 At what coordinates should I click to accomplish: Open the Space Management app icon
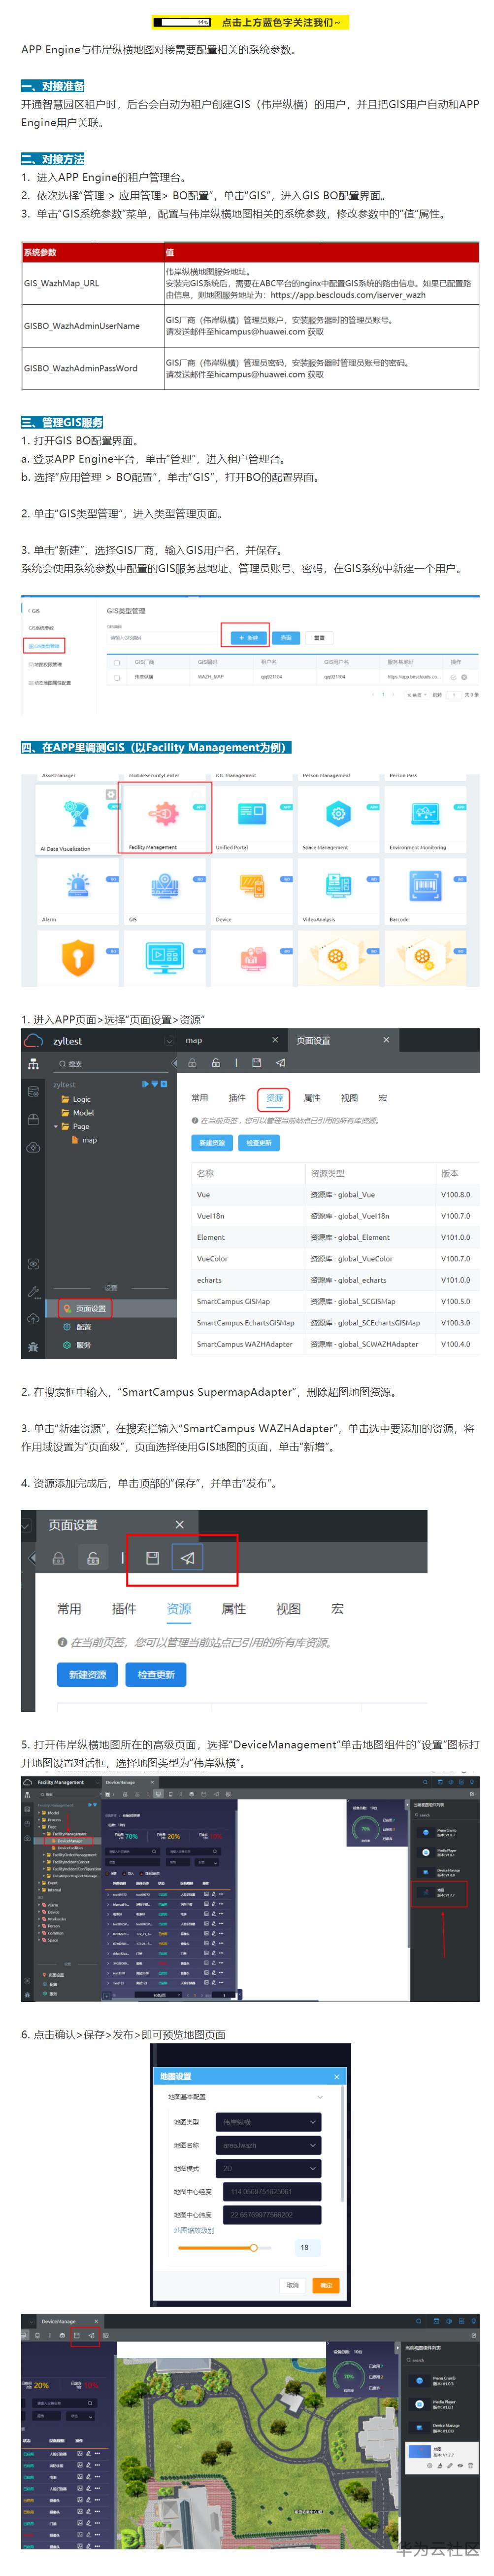point(339,814)
